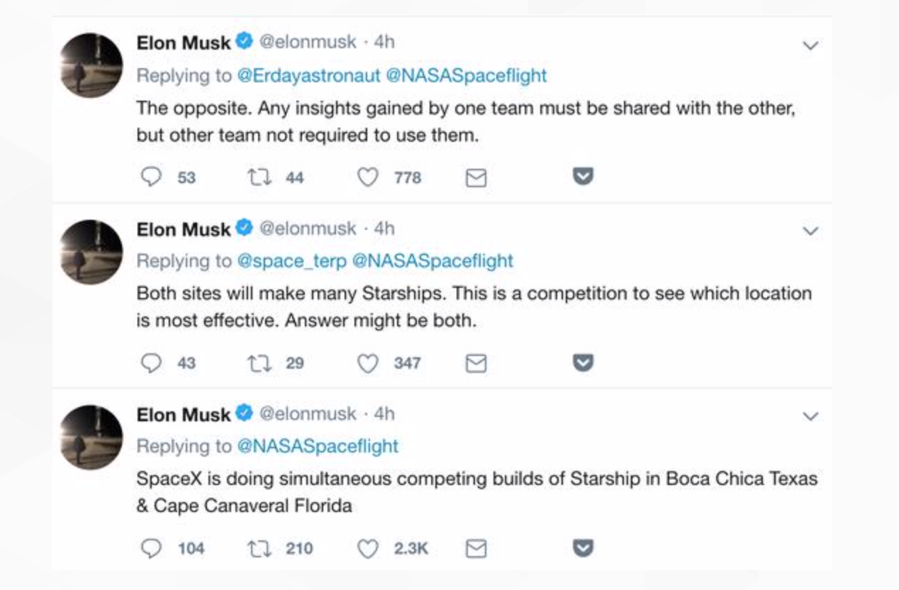The height and width of the screenshot is (590, 899).
Task: Retweet the tweet with 44 retweets
Action: [x=257, y=177]
